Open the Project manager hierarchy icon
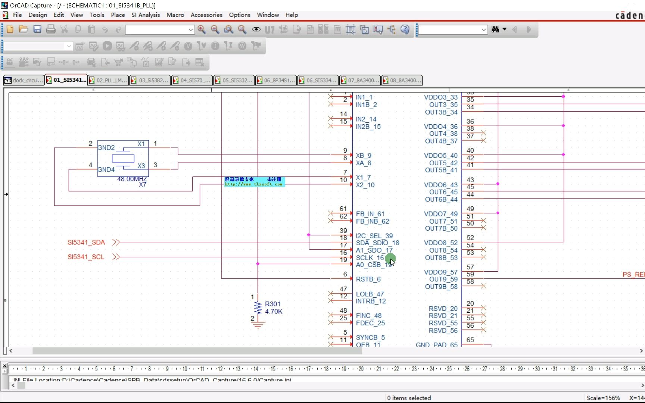Screen dimensions: 645x403 (x=391, y=29)
